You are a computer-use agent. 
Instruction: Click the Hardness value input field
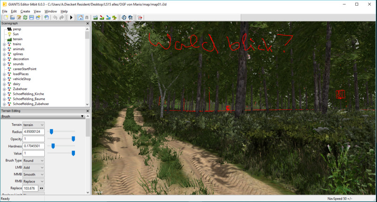[33, 146]
